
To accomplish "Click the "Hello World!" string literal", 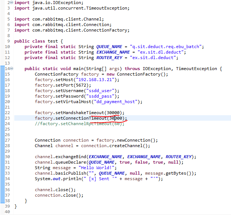I will click(x=96, y=168).
